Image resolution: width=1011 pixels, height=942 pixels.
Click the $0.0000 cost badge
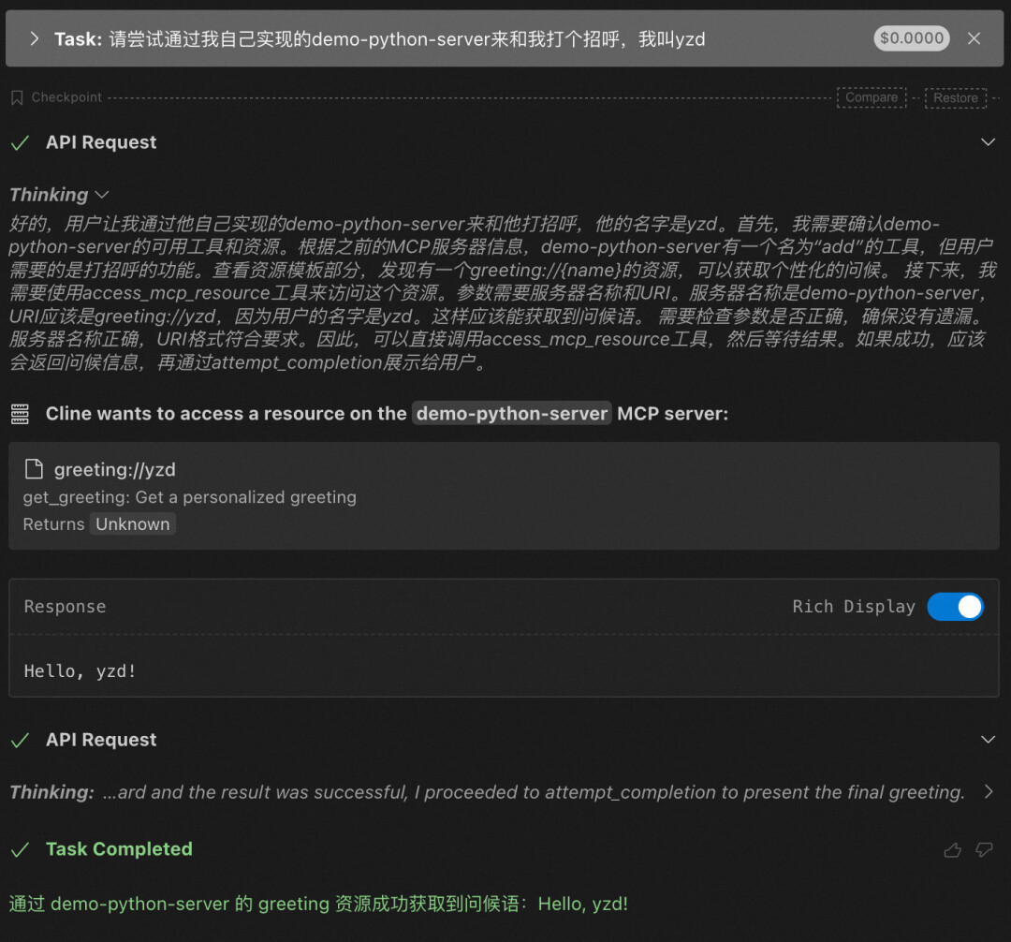912,38
